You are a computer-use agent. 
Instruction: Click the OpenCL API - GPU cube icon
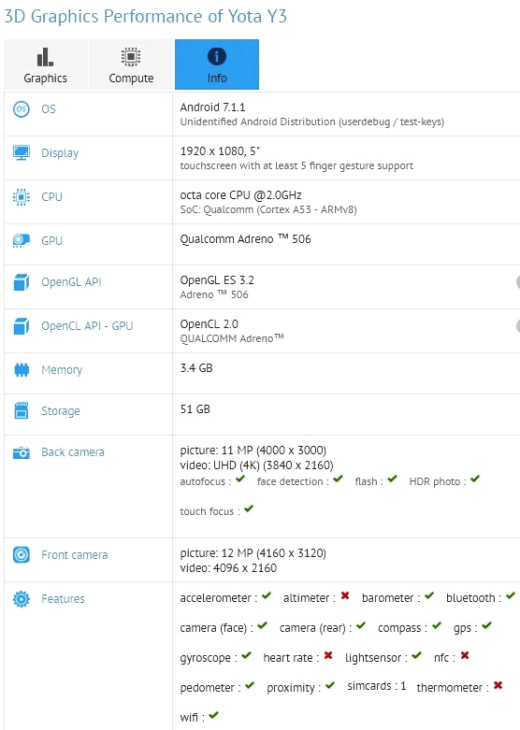(x=21, y=326)
